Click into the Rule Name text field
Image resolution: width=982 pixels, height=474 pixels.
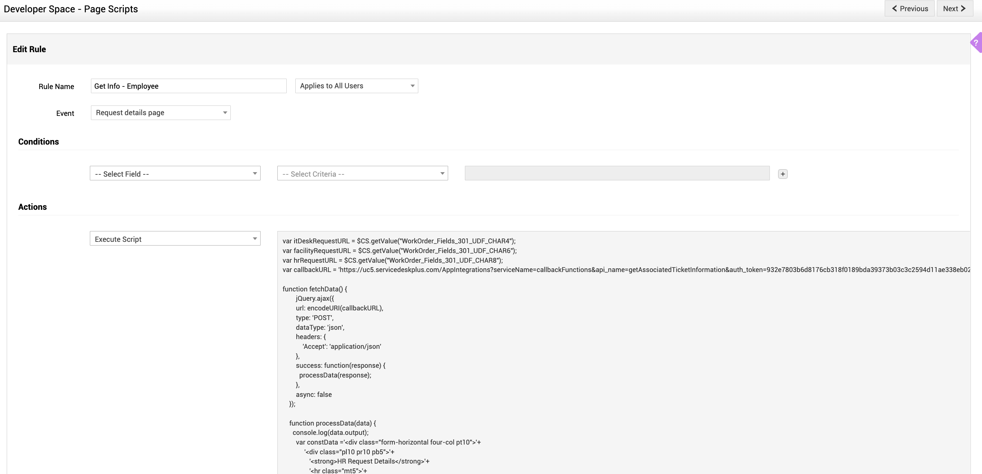pos(188,86)
